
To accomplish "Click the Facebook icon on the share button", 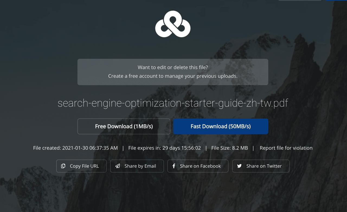I will coord(174,166).
